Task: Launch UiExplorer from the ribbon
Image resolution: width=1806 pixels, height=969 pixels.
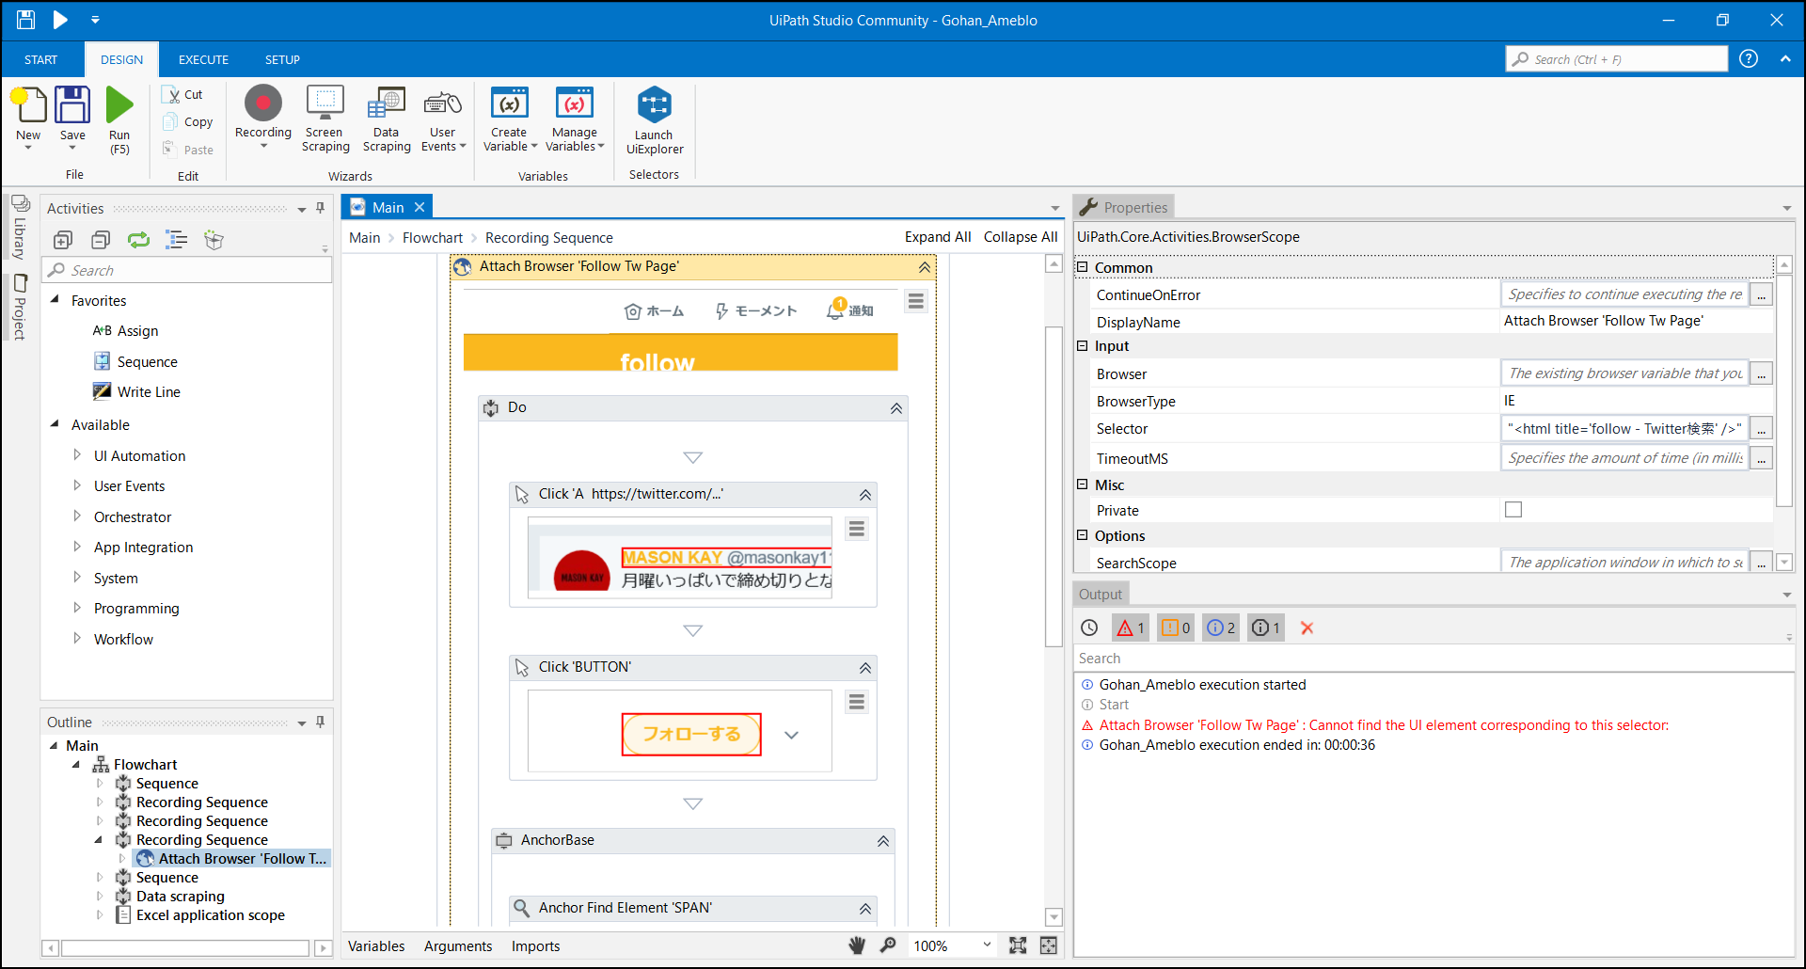Action: click(x=654, y=118)
